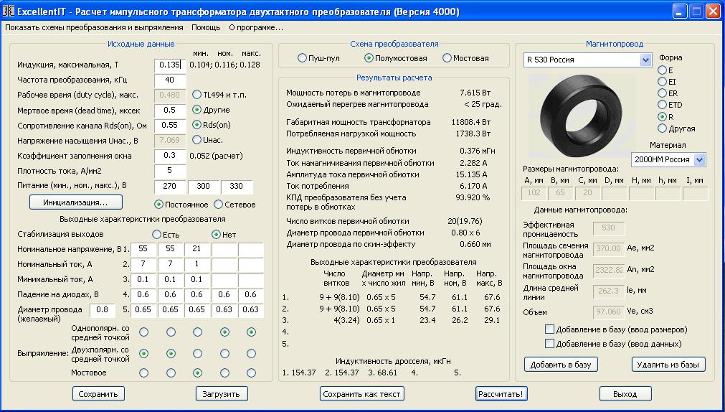Enable Добавление в базу (ввод размеров) checkbox
The image size is (725, 412).
549,329
